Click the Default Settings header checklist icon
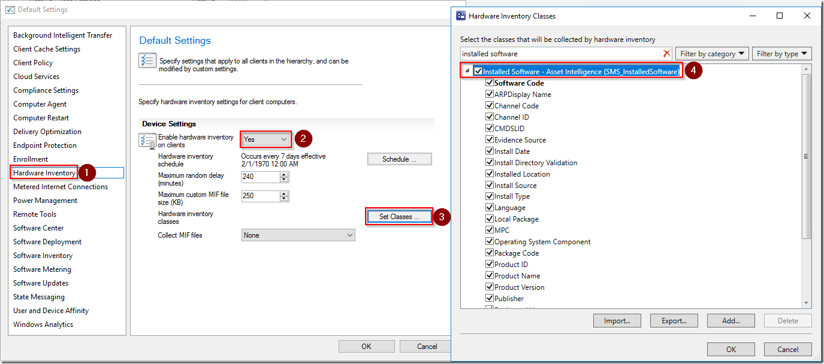Viewport: 824px width, 364px height. click(147, 60)
